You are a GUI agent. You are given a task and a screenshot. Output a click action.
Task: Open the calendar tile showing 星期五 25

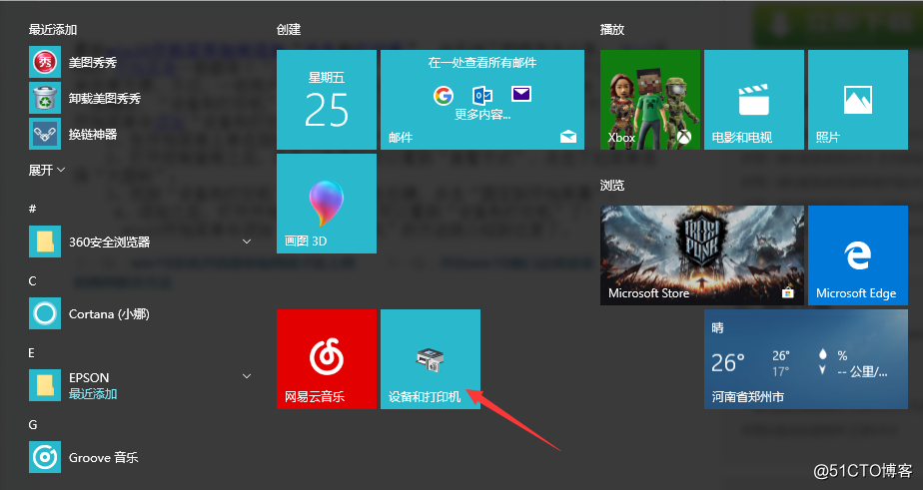coord(327,100)
